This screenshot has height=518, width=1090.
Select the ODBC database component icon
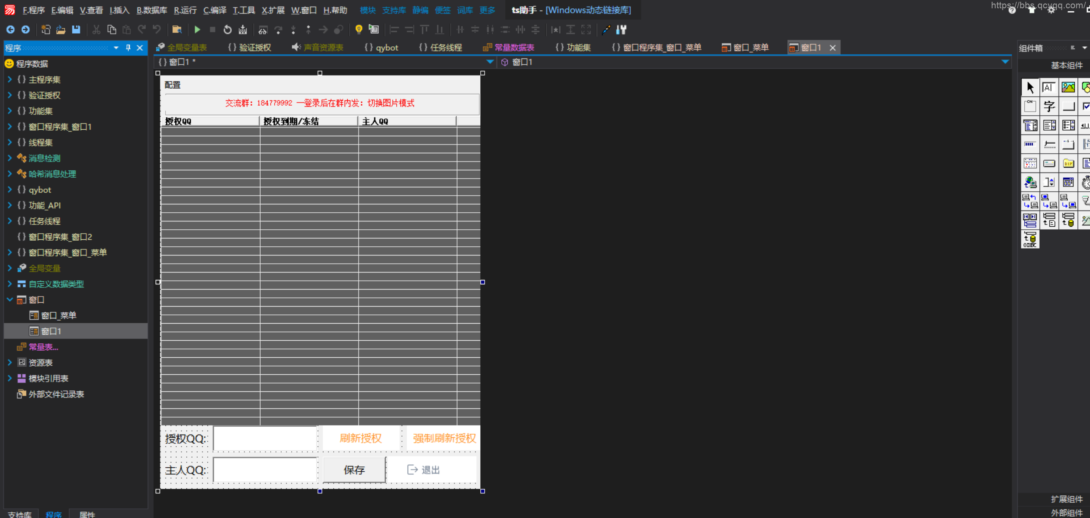pos(1030,239)
